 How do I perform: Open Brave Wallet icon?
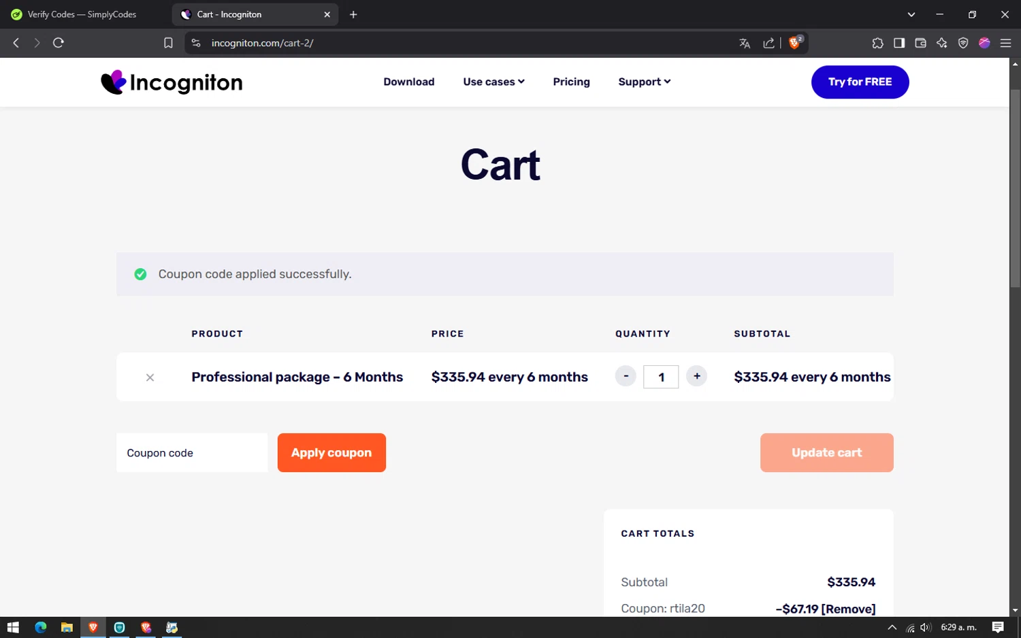[920, 43]
